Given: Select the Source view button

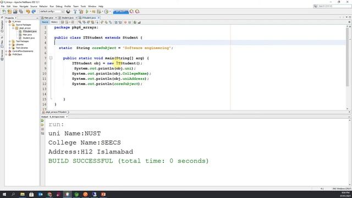Looking at the screenshot, I should [x=45, y=22].
